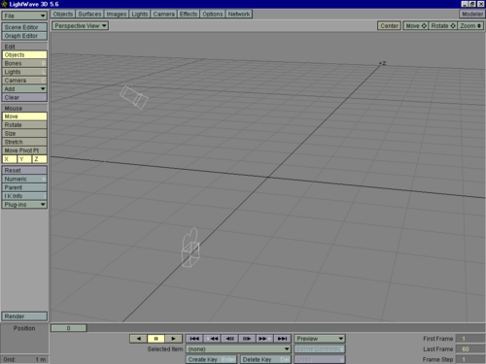Screen dimensions: 486x364
Task: Set edit mode to Camera
Action: pyautogui.click(x=24, y=81)
